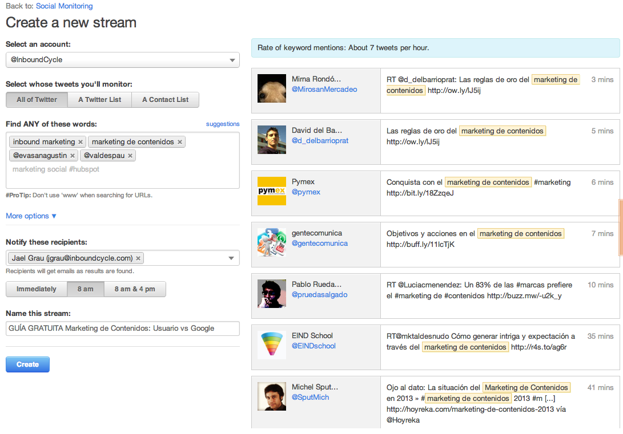Open the recipients dropdown arrow
Viewport: 623px width, 434px height.
231,258
